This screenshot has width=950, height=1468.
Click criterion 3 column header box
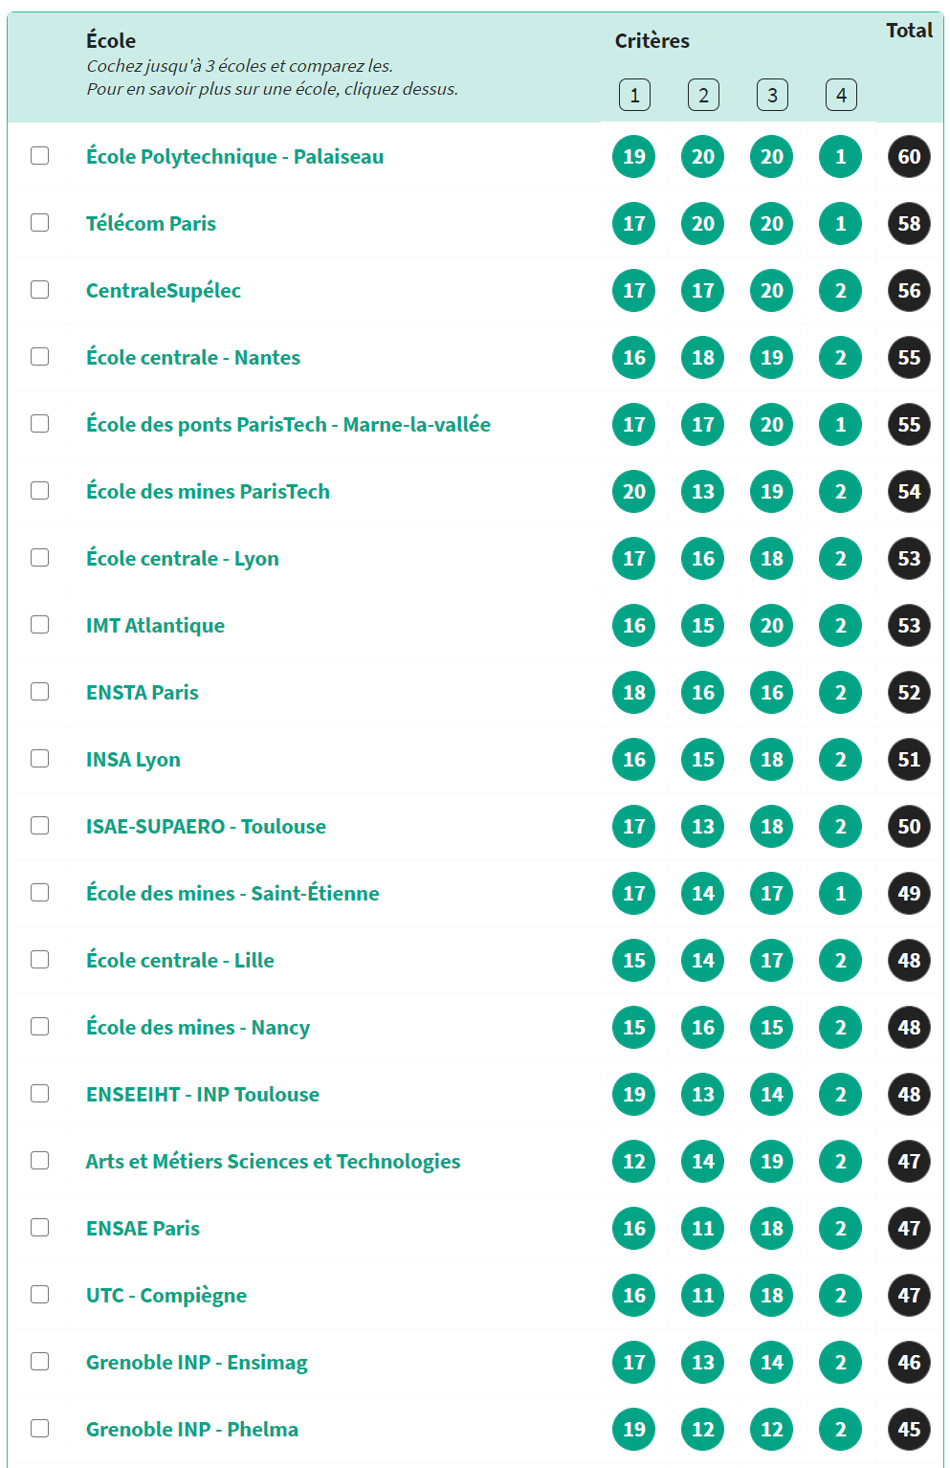coord(772,95)
